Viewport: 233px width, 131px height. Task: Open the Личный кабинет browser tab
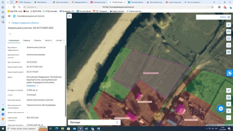coord(136,2)
